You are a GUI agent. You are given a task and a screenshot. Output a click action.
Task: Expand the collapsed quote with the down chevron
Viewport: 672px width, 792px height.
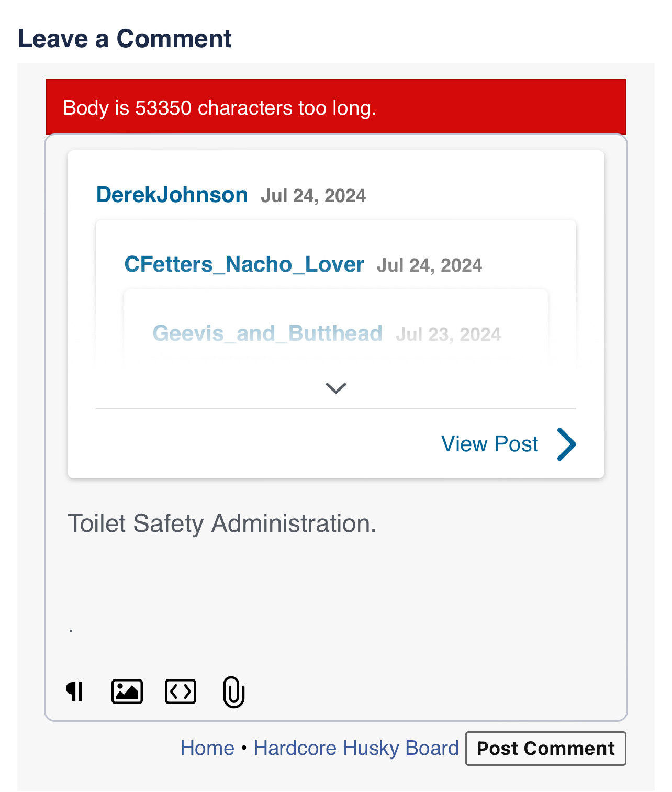(x=336, y=388)
